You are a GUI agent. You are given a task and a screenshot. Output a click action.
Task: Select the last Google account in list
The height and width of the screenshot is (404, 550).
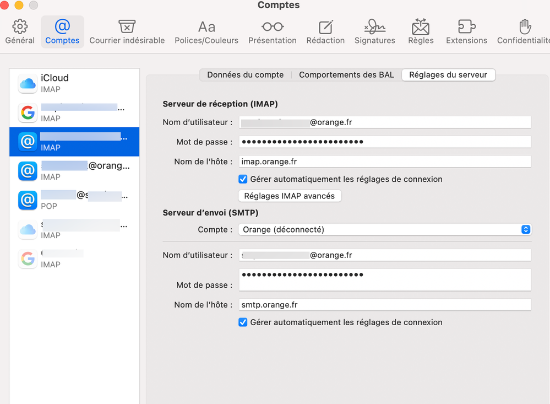[x=74, y=258]
